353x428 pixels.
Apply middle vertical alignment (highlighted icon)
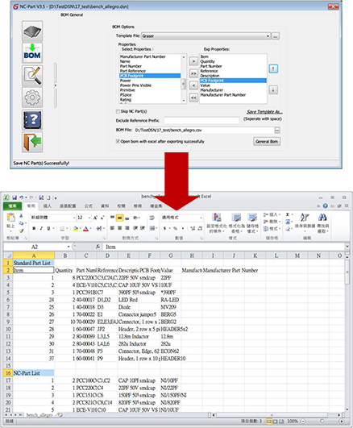pos(119,218)
